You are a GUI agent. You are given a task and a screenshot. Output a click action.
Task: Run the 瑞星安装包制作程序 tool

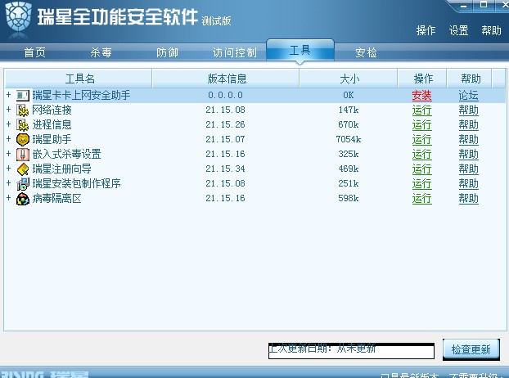(421, 183)
